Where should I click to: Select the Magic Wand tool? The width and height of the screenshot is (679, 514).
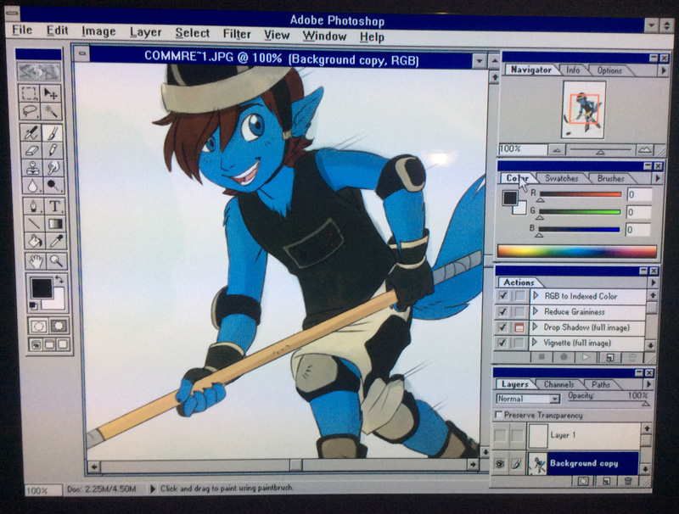tap(52, 112)
